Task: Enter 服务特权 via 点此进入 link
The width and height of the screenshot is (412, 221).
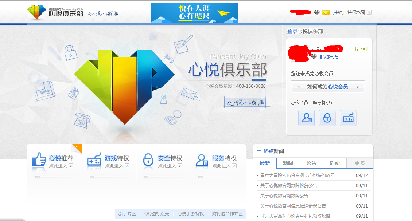Action: (222, 166)
